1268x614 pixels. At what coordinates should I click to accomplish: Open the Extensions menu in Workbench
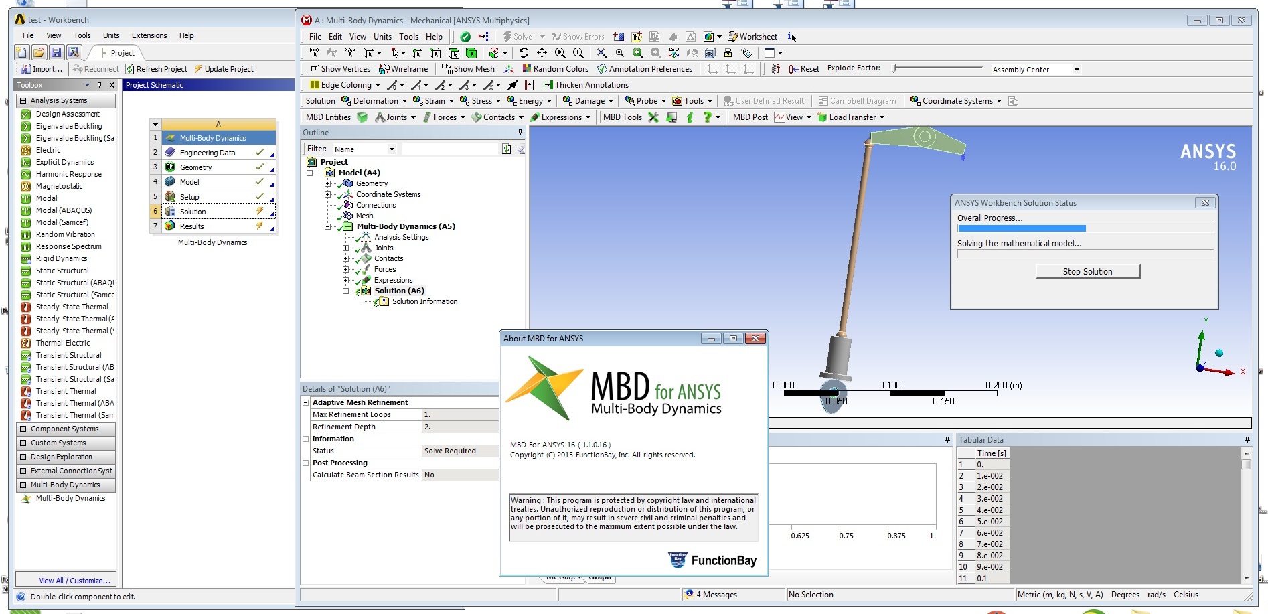point(149,35)
